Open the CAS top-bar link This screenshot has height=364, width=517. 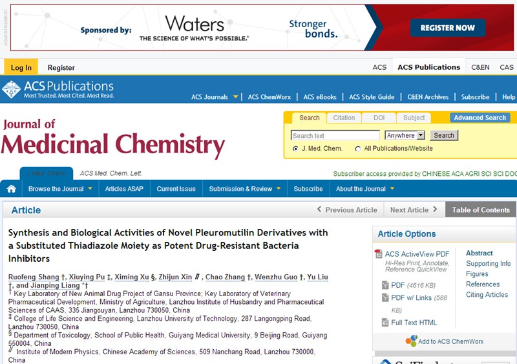507,67
